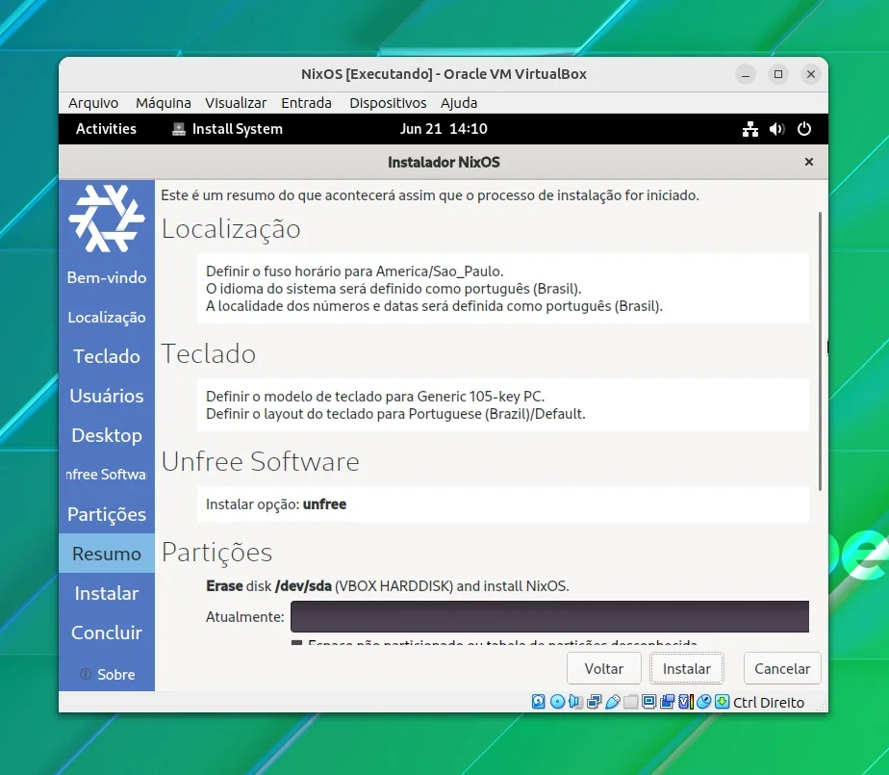889x775 pixels.
Task: Click the VirtualBox window title bar text
Action: point(444,74)
